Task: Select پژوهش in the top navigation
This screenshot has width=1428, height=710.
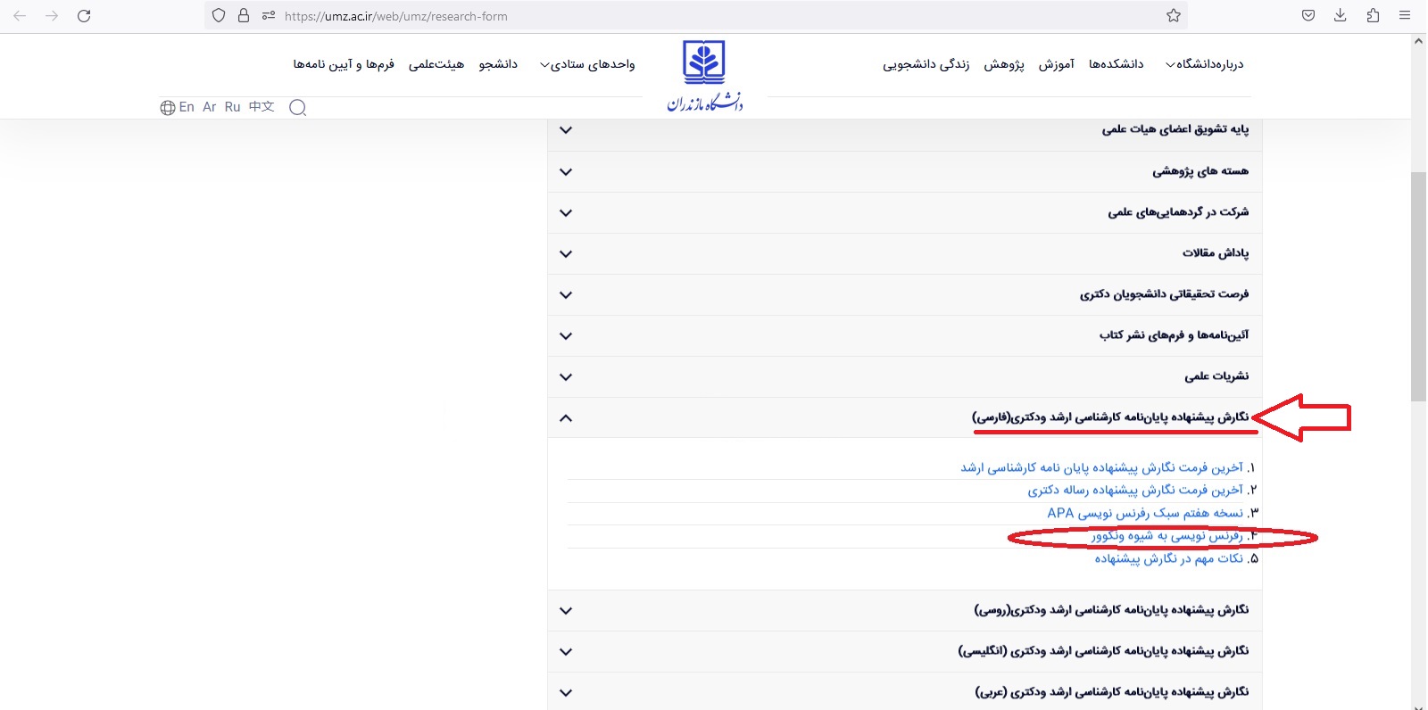Action: (1004, 64)
